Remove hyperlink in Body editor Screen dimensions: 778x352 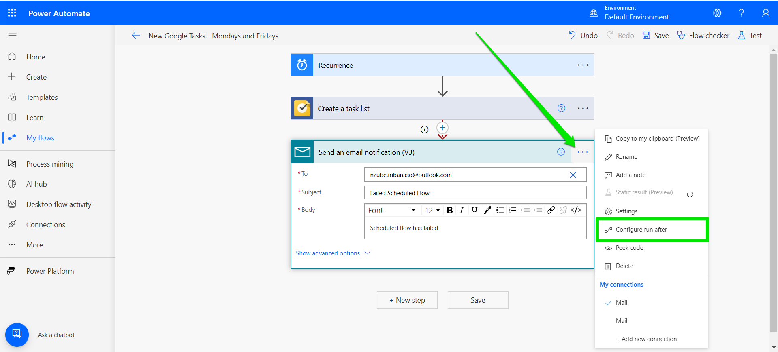(563, 210)
